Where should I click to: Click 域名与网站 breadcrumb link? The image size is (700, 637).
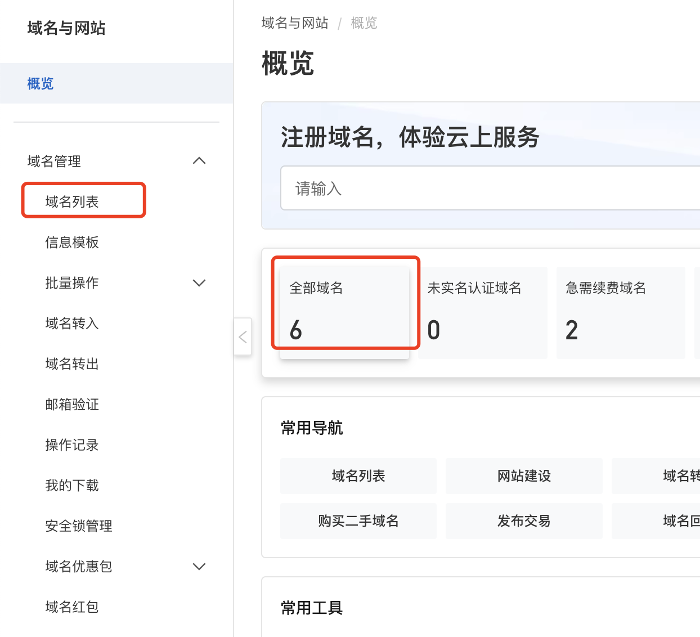tap(295, 23)
